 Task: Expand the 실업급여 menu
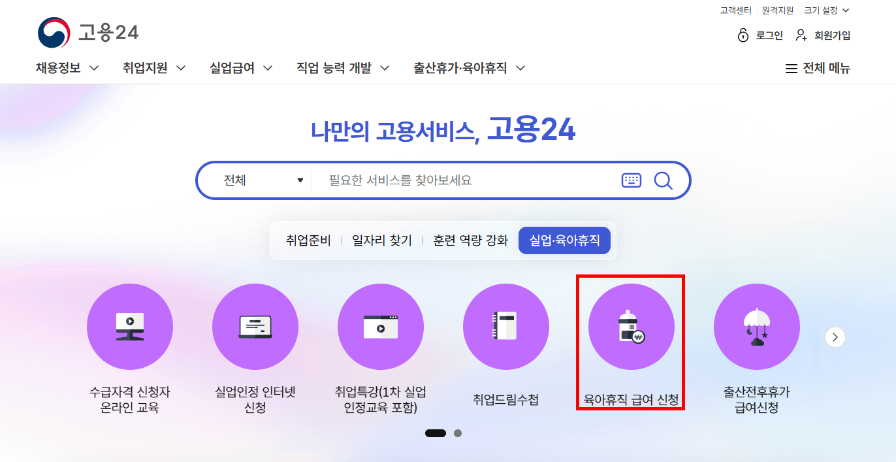241,68
